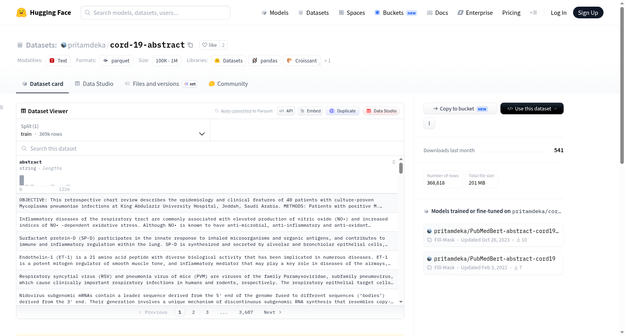The image size is (625, 336).
Task: Click the page vertical scrollbar thumb
Action: click(x=622, y=85)
